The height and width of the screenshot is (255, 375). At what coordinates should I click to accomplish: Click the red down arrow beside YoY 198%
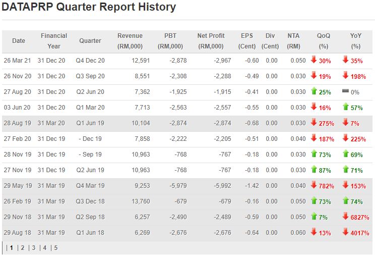(345, 76)
